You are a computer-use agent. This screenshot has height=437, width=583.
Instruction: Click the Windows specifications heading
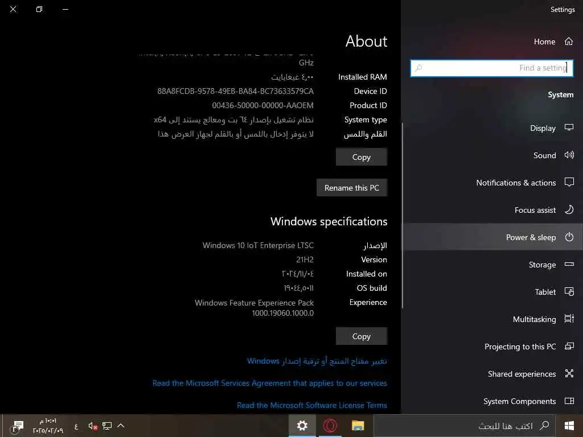(x=329, y=221)
